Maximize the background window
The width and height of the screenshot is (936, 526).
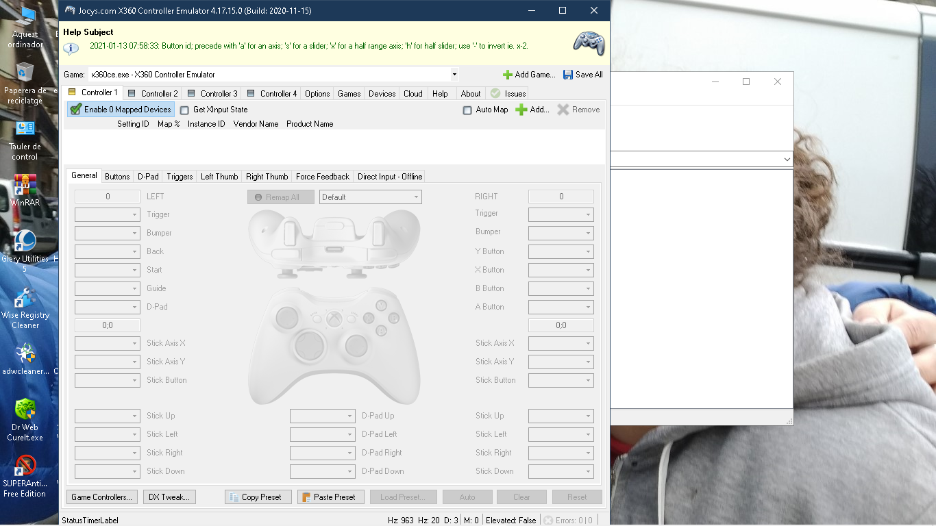tap(746, 82)
